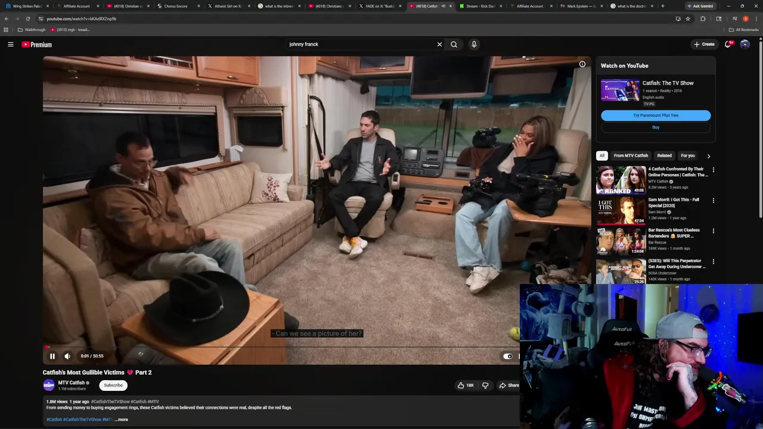Open the media controls icon in toolbar
Screen dimensions: 763x429
[734, 18]
